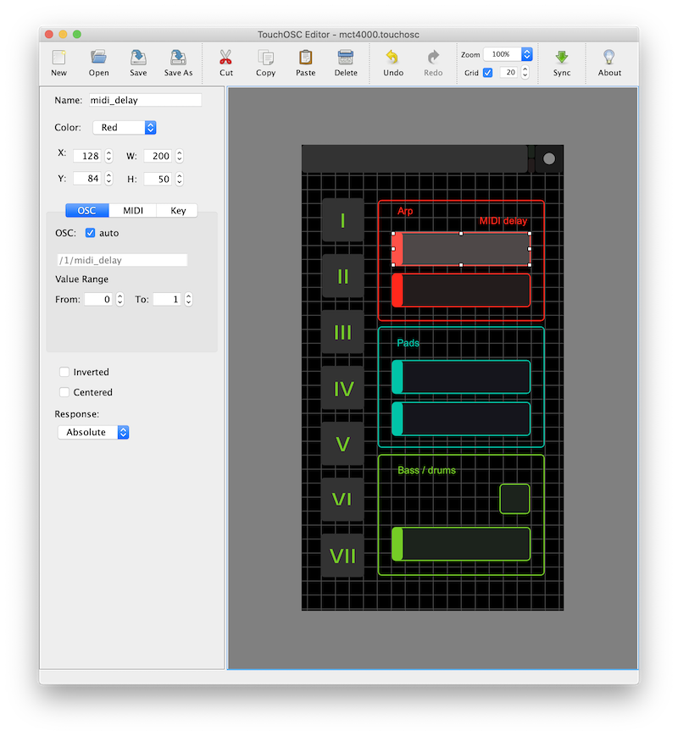The image size is (678, 736).
Task: Click the gray circle LED at layout top
Action: (549, 158)
